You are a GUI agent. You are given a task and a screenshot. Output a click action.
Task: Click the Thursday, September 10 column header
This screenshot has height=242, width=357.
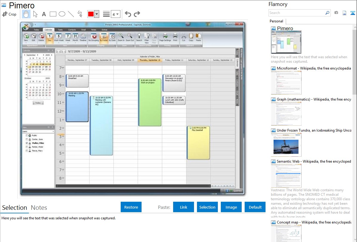(x=150, y=60)
